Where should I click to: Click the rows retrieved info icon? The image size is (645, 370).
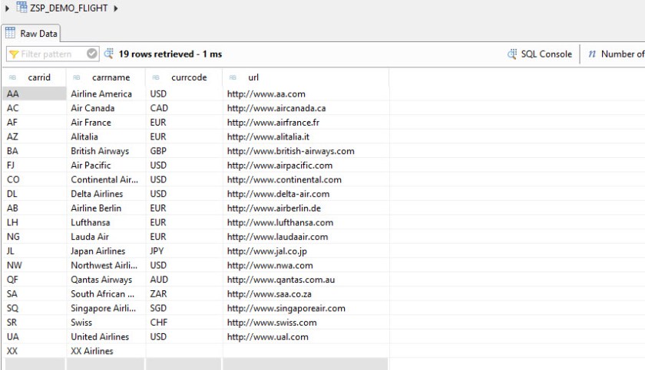point(108,54)
